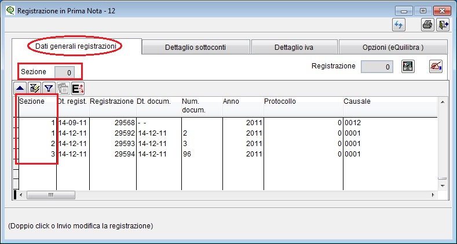Close the Registrazione in Prima Nota window
457x244 pixels.
point(442,11)
